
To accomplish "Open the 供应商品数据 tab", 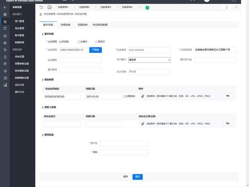I will 100,25.
